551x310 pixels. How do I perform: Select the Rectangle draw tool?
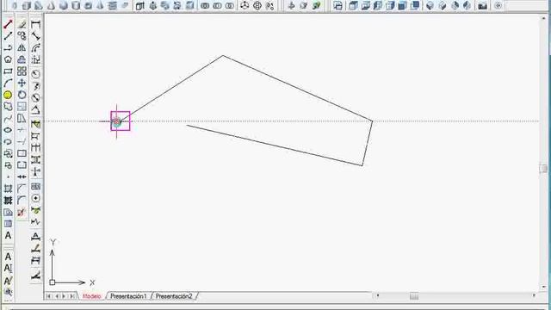click(8, 71)
